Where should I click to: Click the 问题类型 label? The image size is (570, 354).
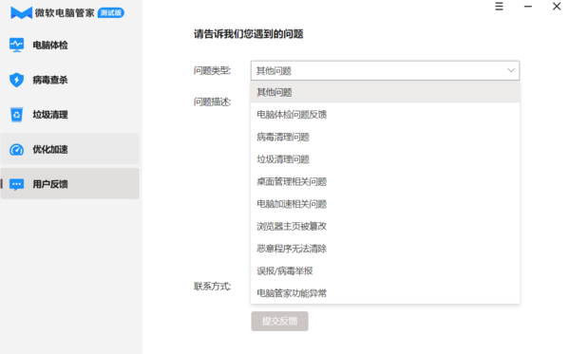(212, 70)
